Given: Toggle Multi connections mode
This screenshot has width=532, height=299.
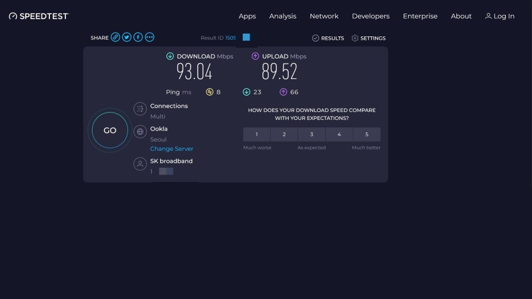Looking at the screenshot, I should (x=158, y=117).
